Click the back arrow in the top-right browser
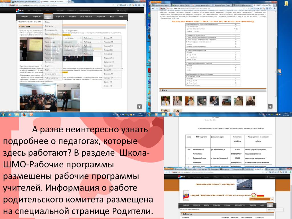Image resolution: width=292 pixels, height=219 pixels. (x=153, y=8)
